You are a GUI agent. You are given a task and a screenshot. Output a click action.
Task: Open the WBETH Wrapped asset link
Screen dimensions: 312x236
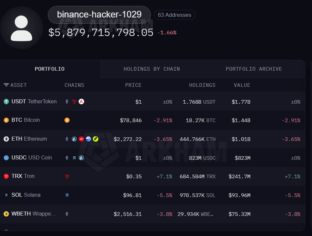pyautogui.click(x=33, y=214)
